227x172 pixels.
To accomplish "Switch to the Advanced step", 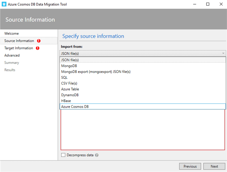I will click(12, 55).
